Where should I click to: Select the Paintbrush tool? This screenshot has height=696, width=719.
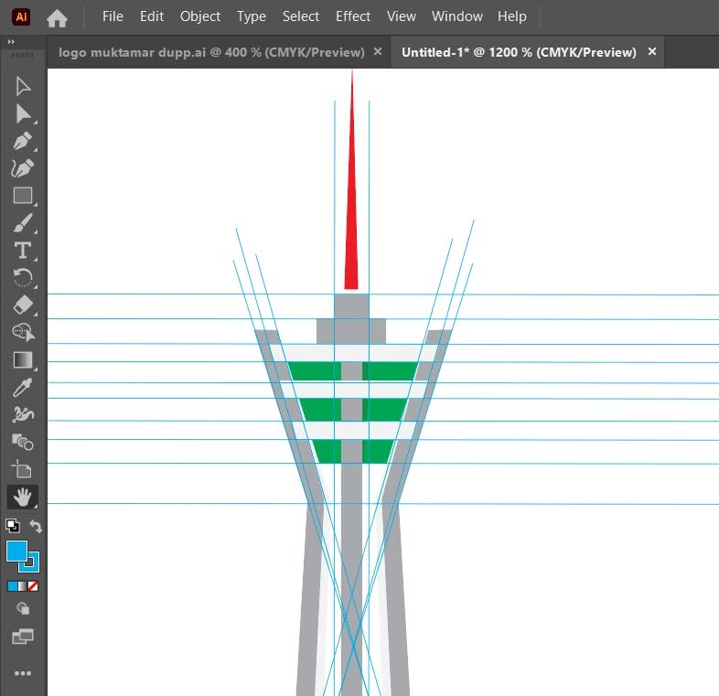pyautogui.click(x=23, y=223)
